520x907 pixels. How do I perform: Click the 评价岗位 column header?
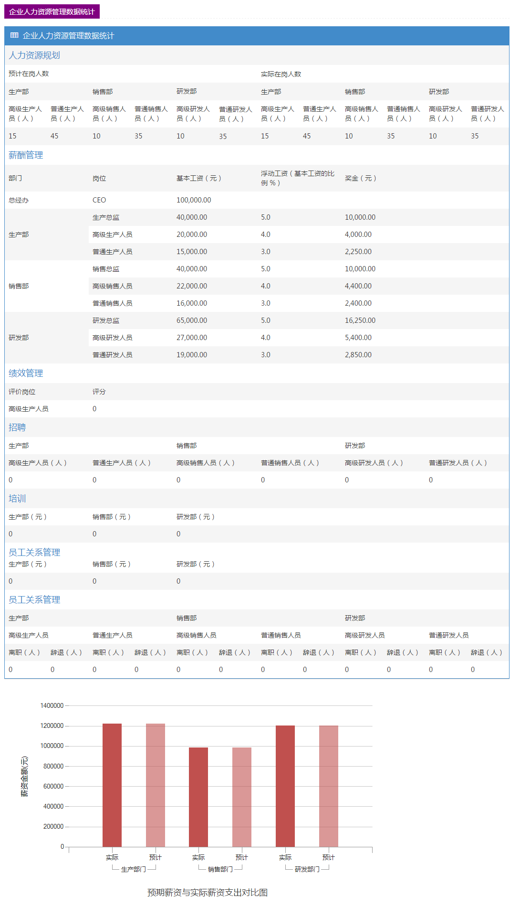(22, 392)
